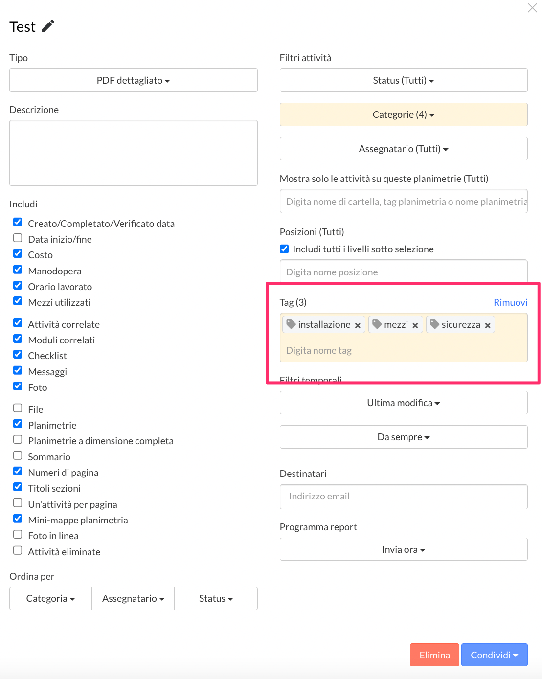Click the Condividi share button
The height and width of the screenshot is (679, 542).
[x=494, y=655]
